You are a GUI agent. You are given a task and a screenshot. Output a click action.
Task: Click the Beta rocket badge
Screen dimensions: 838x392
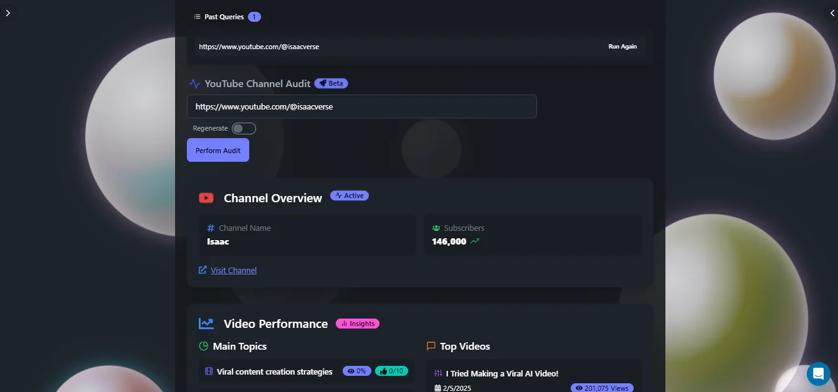coord(331,83)
